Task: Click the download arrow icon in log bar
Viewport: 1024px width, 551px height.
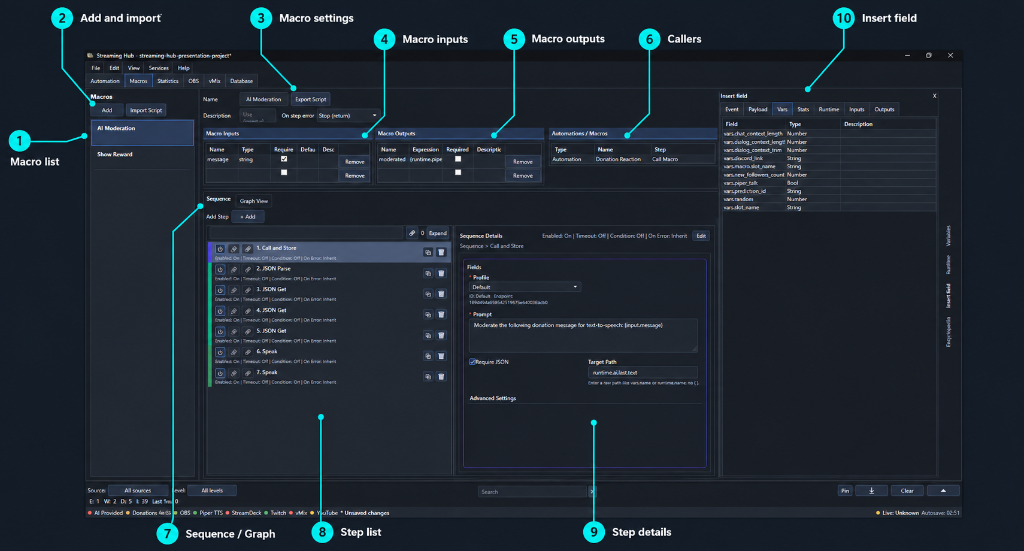Action: coord(871,491)
